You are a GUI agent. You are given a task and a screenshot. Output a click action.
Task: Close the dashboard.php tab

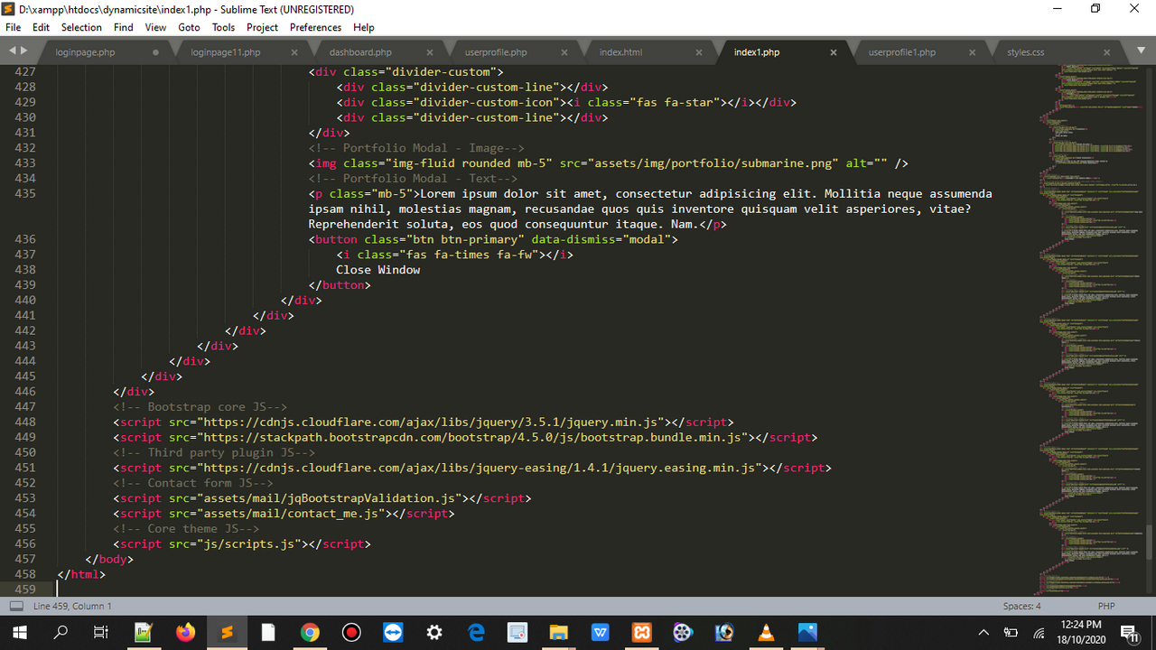[429, 52]
